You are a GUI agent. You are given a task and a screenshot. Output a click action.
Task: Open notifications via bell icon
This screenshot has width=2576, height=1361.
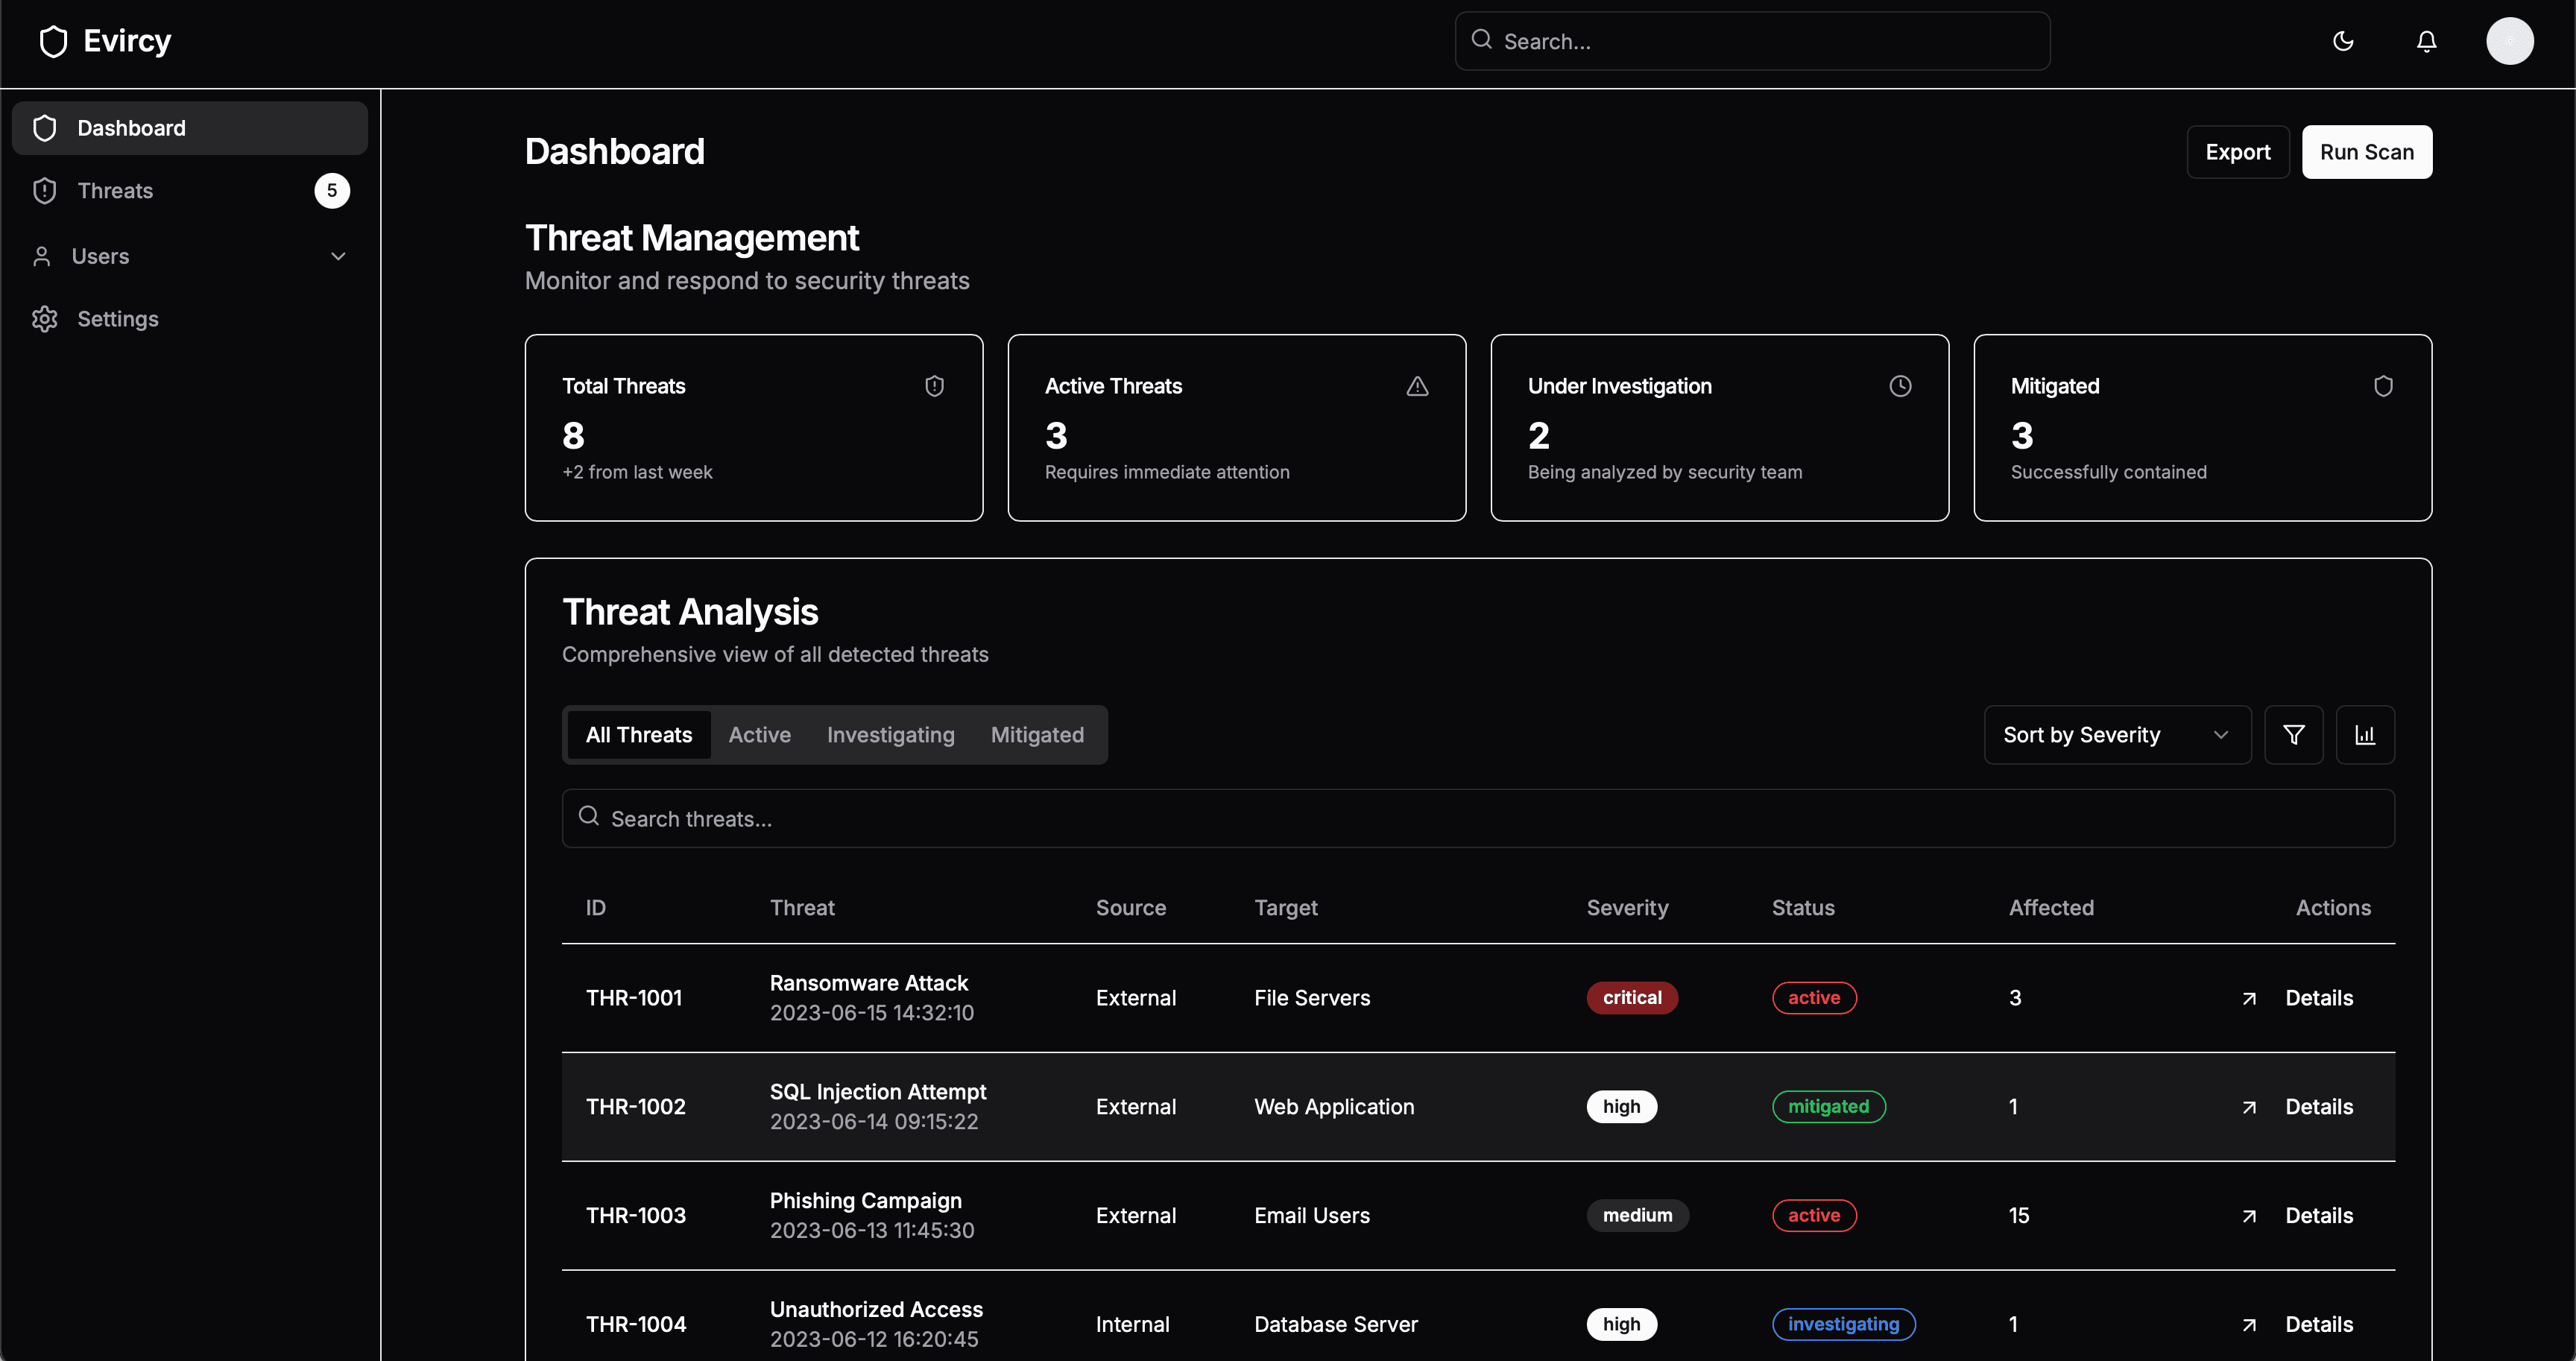click(x=2426, y=41)
